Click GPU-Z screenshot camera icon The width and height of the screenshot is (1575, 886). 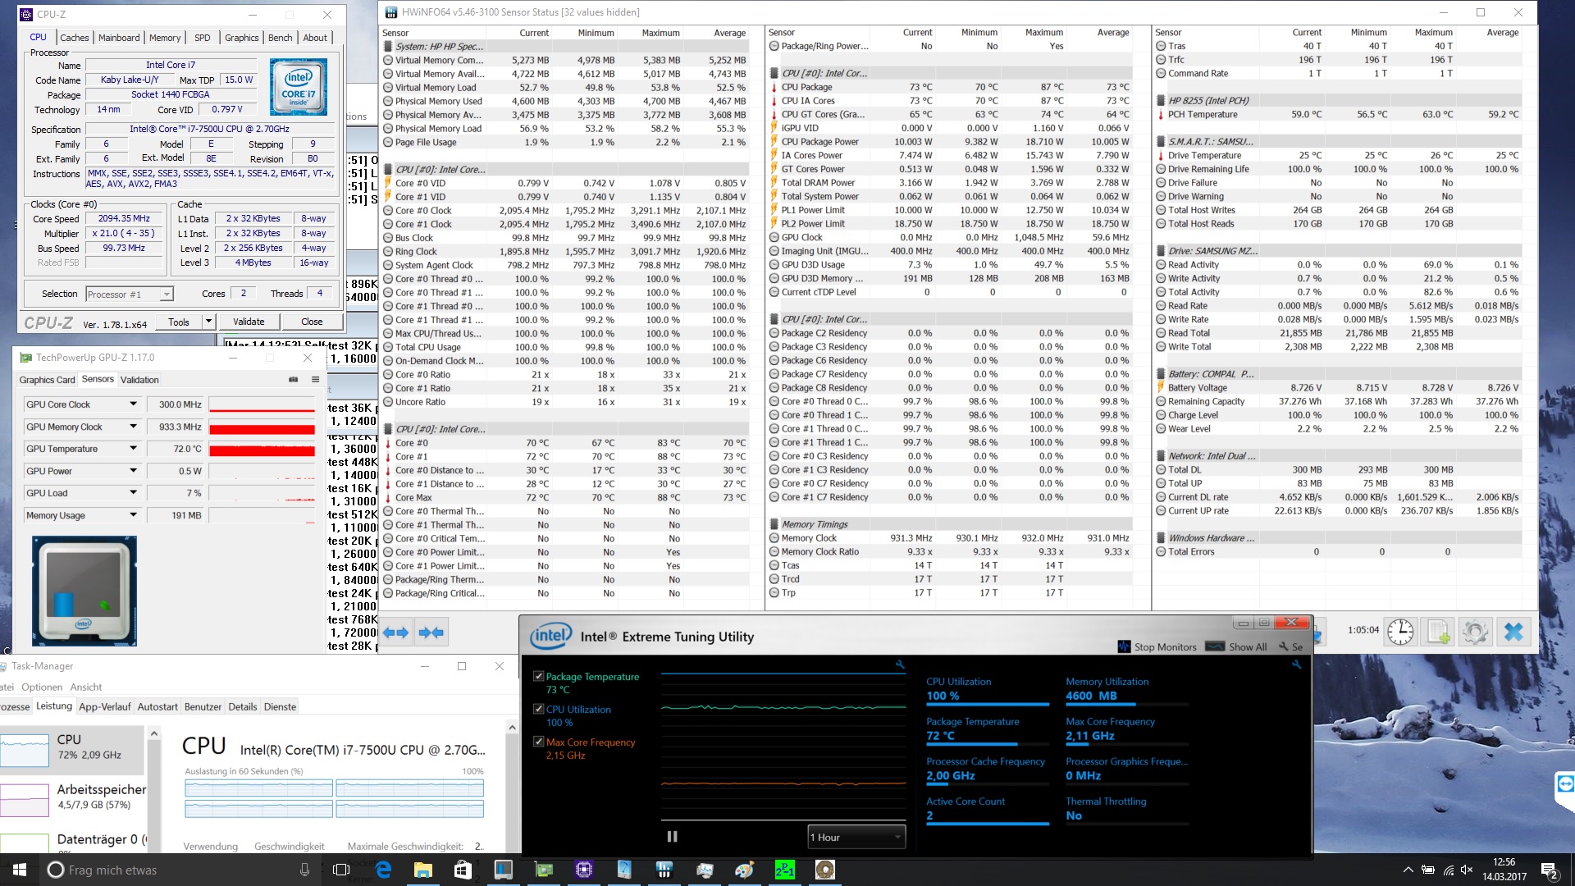point(294,380)
